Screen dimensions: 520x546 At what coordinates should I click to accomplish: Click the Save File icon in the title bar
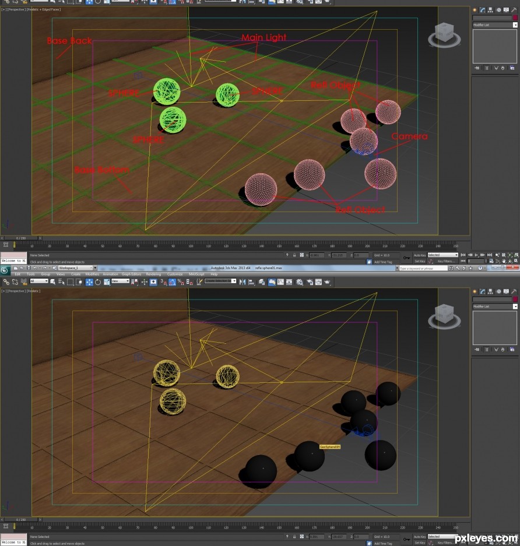click(x=29, y=268)
